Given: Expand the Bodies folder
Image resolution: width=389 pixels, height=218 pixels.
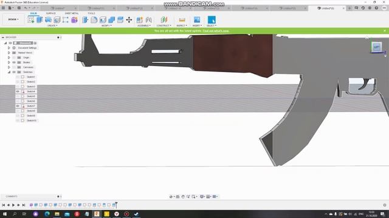Looking at the screenshot, I should point(9,62).
